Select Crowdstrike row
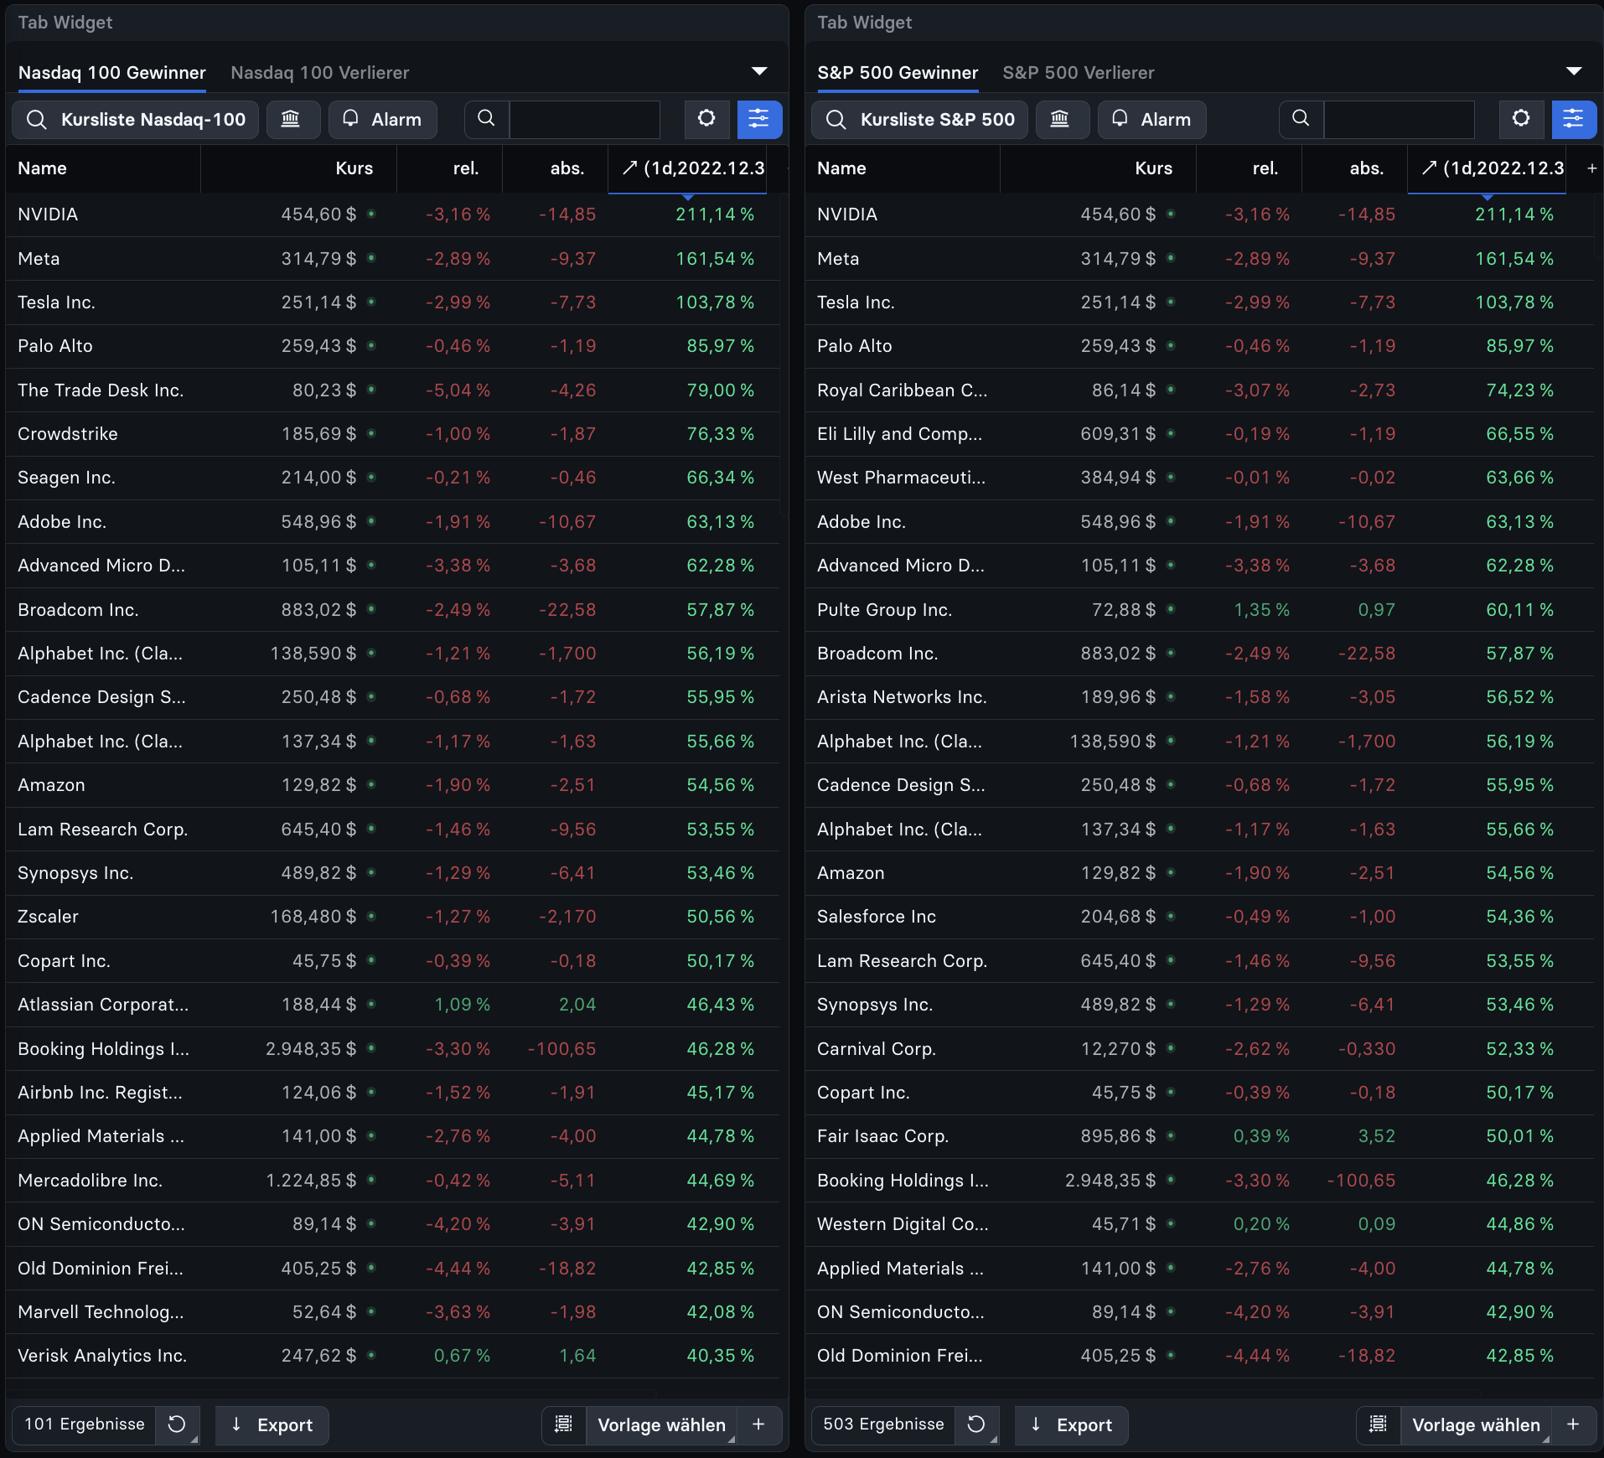This screenshot has height=1458, width=1604. 393,434
